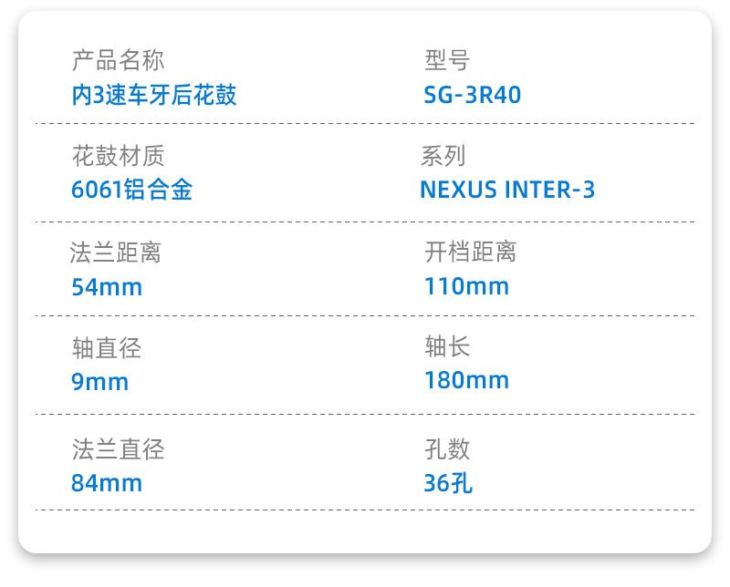Select the 110mm spacing value
Viewport: 730px width, 587px height.
point(466,287)
